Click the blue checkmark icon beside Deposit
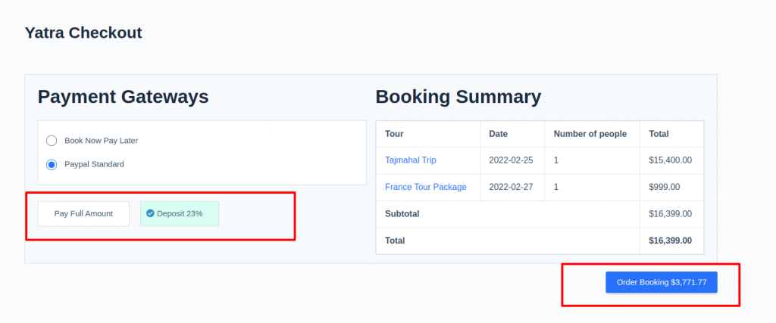776x323 pixels. (151, 214)
